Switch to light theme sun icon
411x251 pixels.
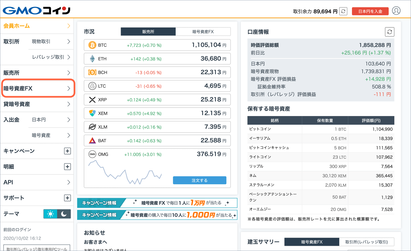point(50,214)
